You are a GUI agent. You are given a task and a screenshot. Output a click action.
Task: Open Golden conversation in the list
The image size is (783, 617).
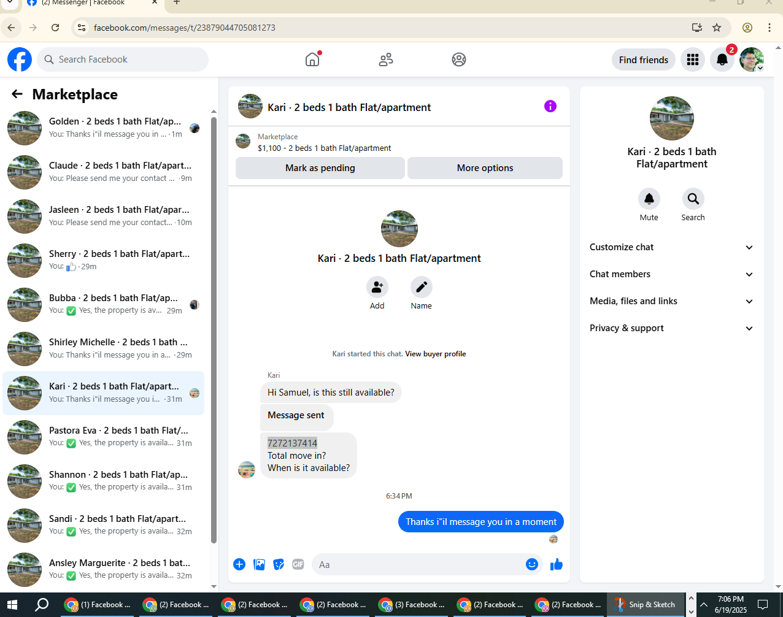(x=104, y=128)
